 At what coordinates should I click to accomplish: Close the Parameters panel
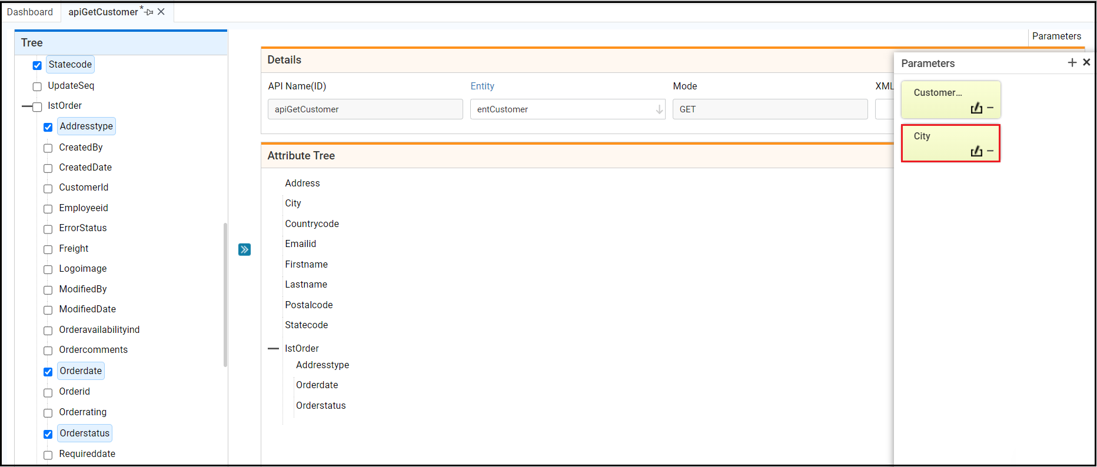tap(1086, 62)
